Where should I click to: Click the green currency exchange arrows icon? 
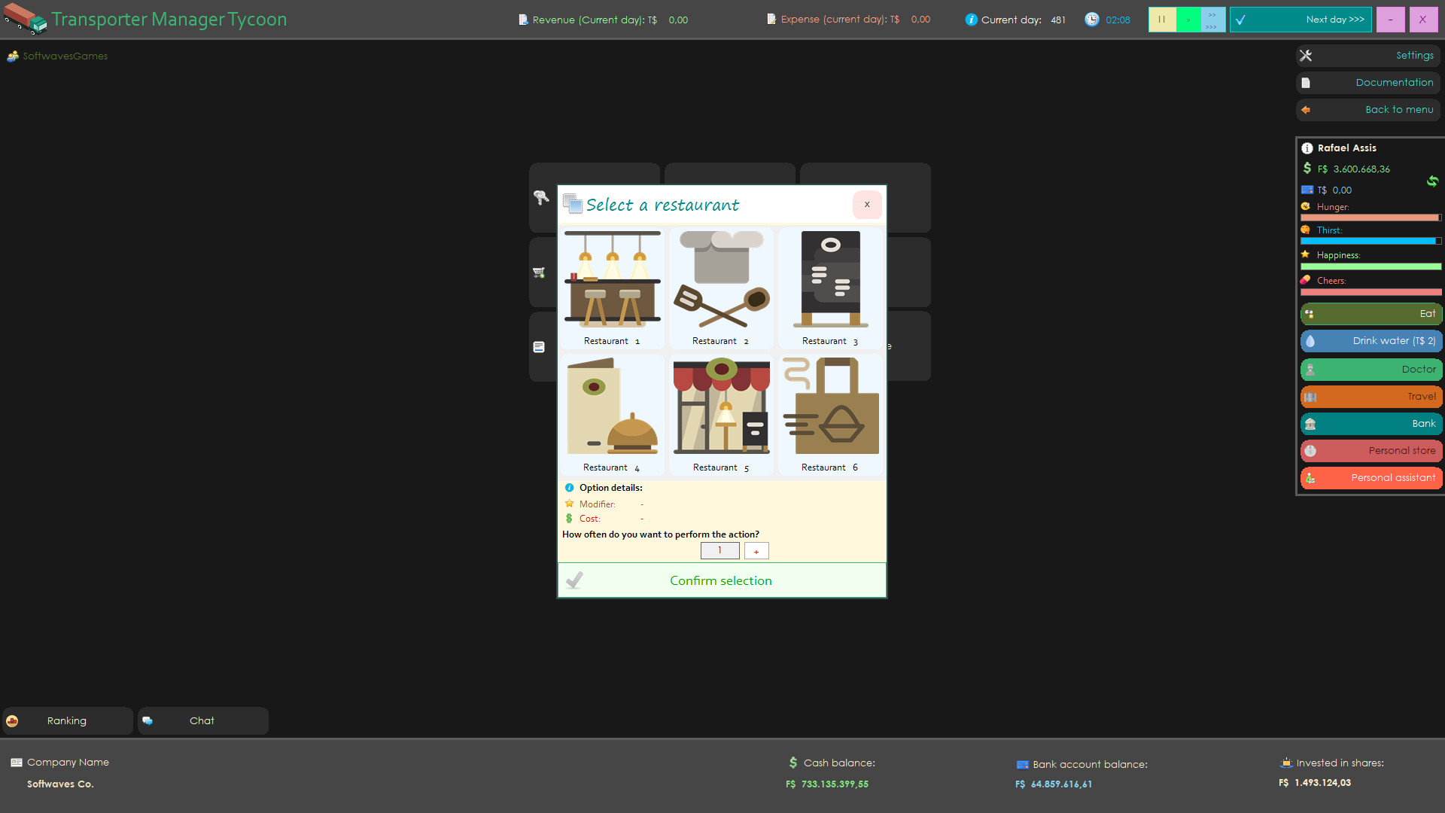pyautogui.click(x=1433, y=181)
